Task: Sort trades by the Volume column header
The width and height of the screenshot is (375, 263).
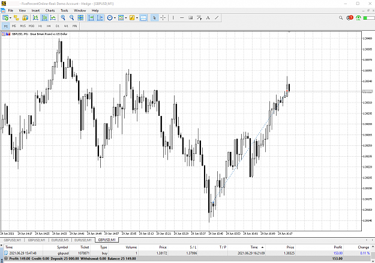Action: tap(131, 247)
